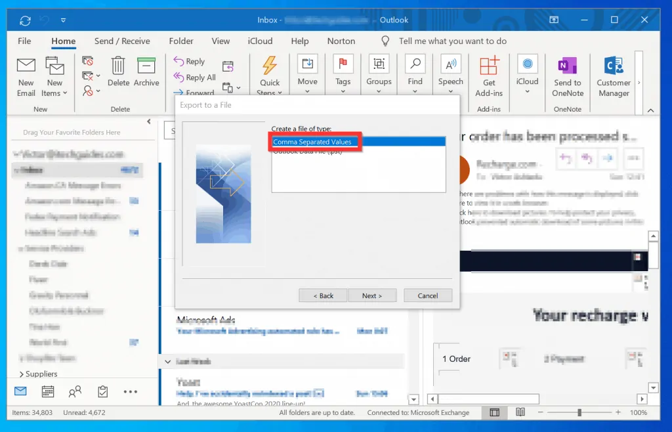Click the Items: 34,803 status text

(x=32, y=413)
